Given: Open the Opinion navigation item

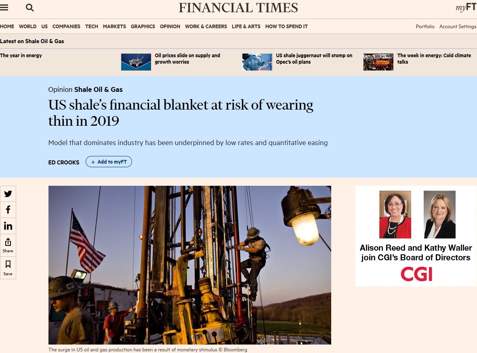Looking at the screenshot, I should tap(170, 27).
